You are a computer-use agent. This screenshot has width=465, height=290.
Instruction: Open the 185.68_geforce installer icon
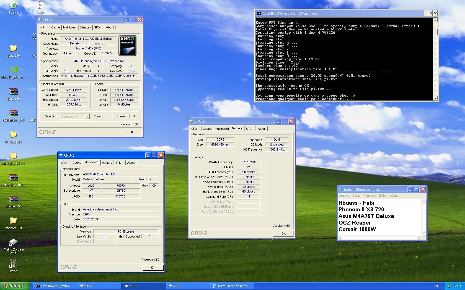click(13, 70)
